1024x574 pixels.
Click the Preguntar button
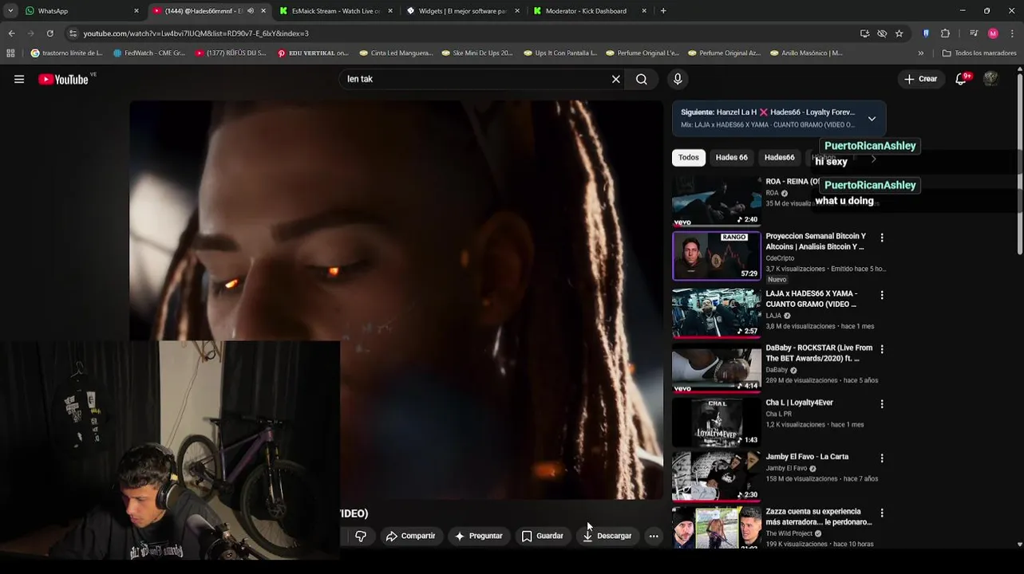pyautogui.click(x=478, y=536)
